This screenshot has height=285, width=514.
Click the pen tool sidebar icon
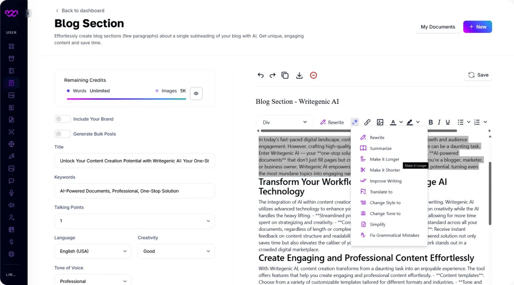coord(11,156)
